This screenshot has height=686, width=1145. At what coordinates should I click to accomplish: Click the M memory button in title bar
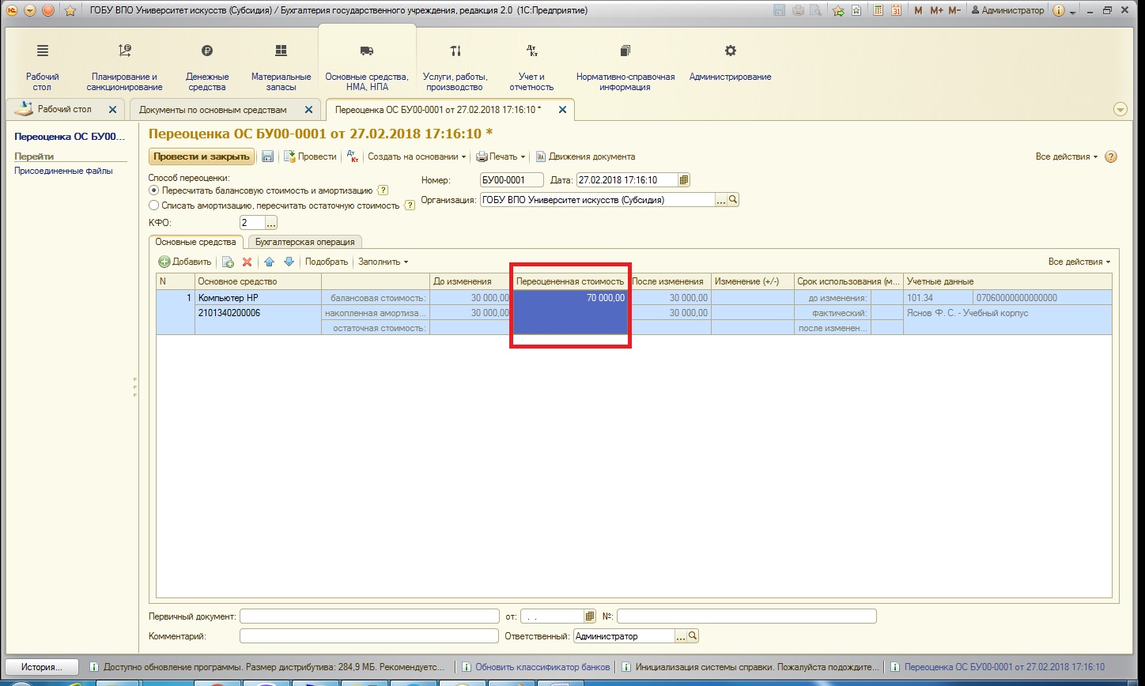(x=918, y=10)
